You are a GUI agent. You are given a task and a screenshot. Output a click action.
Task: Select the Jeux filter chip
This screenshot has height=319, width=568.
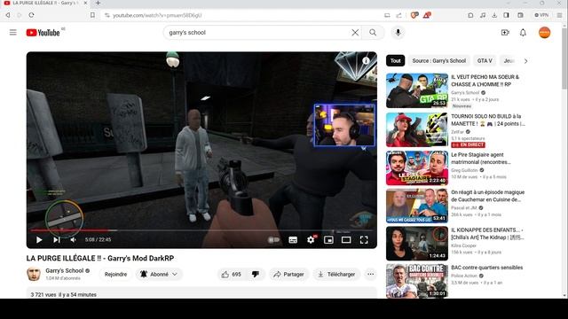(x=509, y=61)
